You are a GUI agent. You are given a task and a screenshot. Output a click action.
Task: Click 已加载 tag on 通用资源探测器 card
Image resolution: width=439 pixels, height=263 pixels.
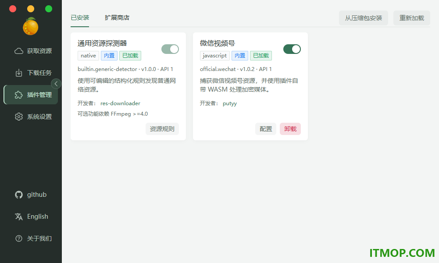[130, 56]
